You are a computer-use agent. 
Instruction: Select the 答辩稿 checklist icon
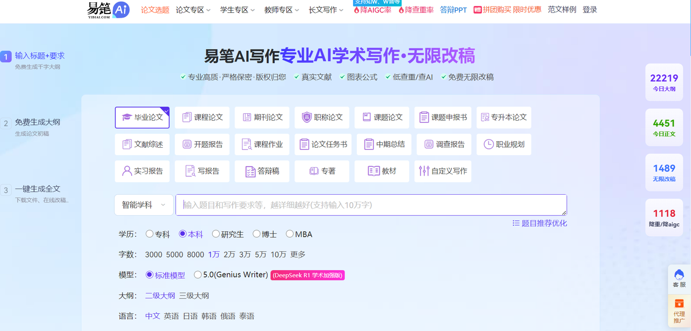(250, 171)
